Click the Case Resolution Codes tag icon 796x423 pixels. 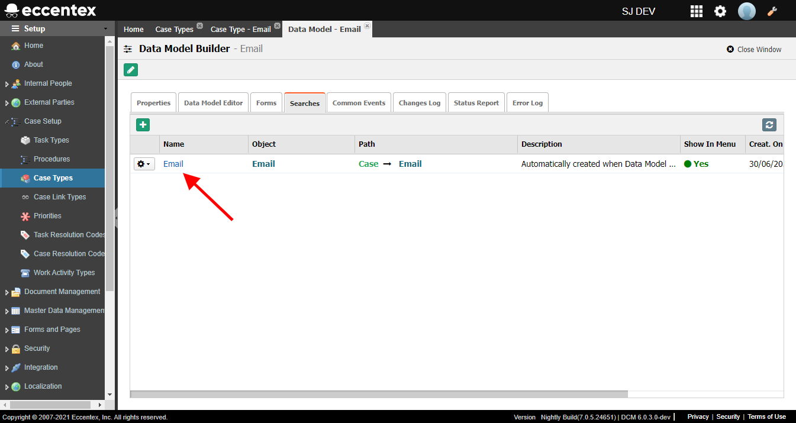point(25,254)
